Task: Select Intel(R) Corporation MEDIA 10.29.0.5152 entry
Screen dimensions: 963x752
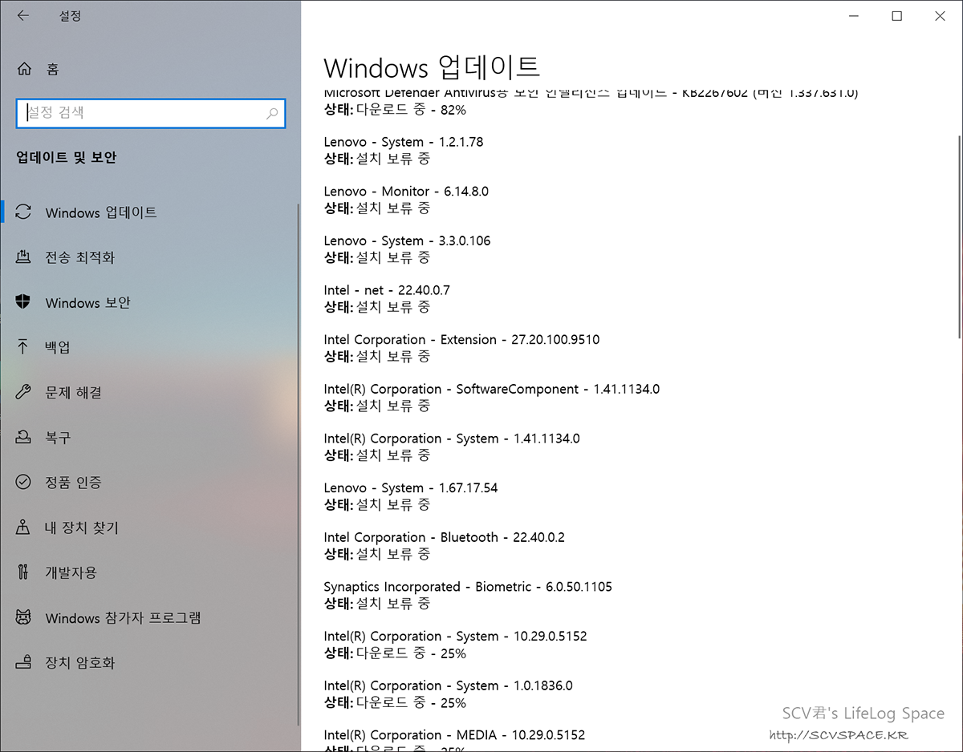Action: point(454,735)
